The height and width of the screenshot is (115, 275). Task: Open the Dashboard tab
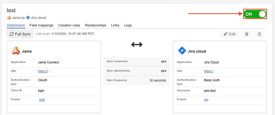(16, 25)
